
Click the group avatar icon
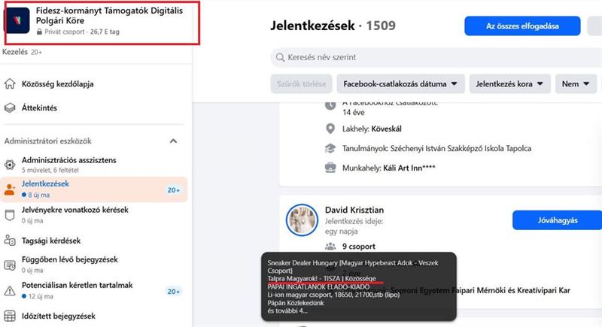point(17,21)
